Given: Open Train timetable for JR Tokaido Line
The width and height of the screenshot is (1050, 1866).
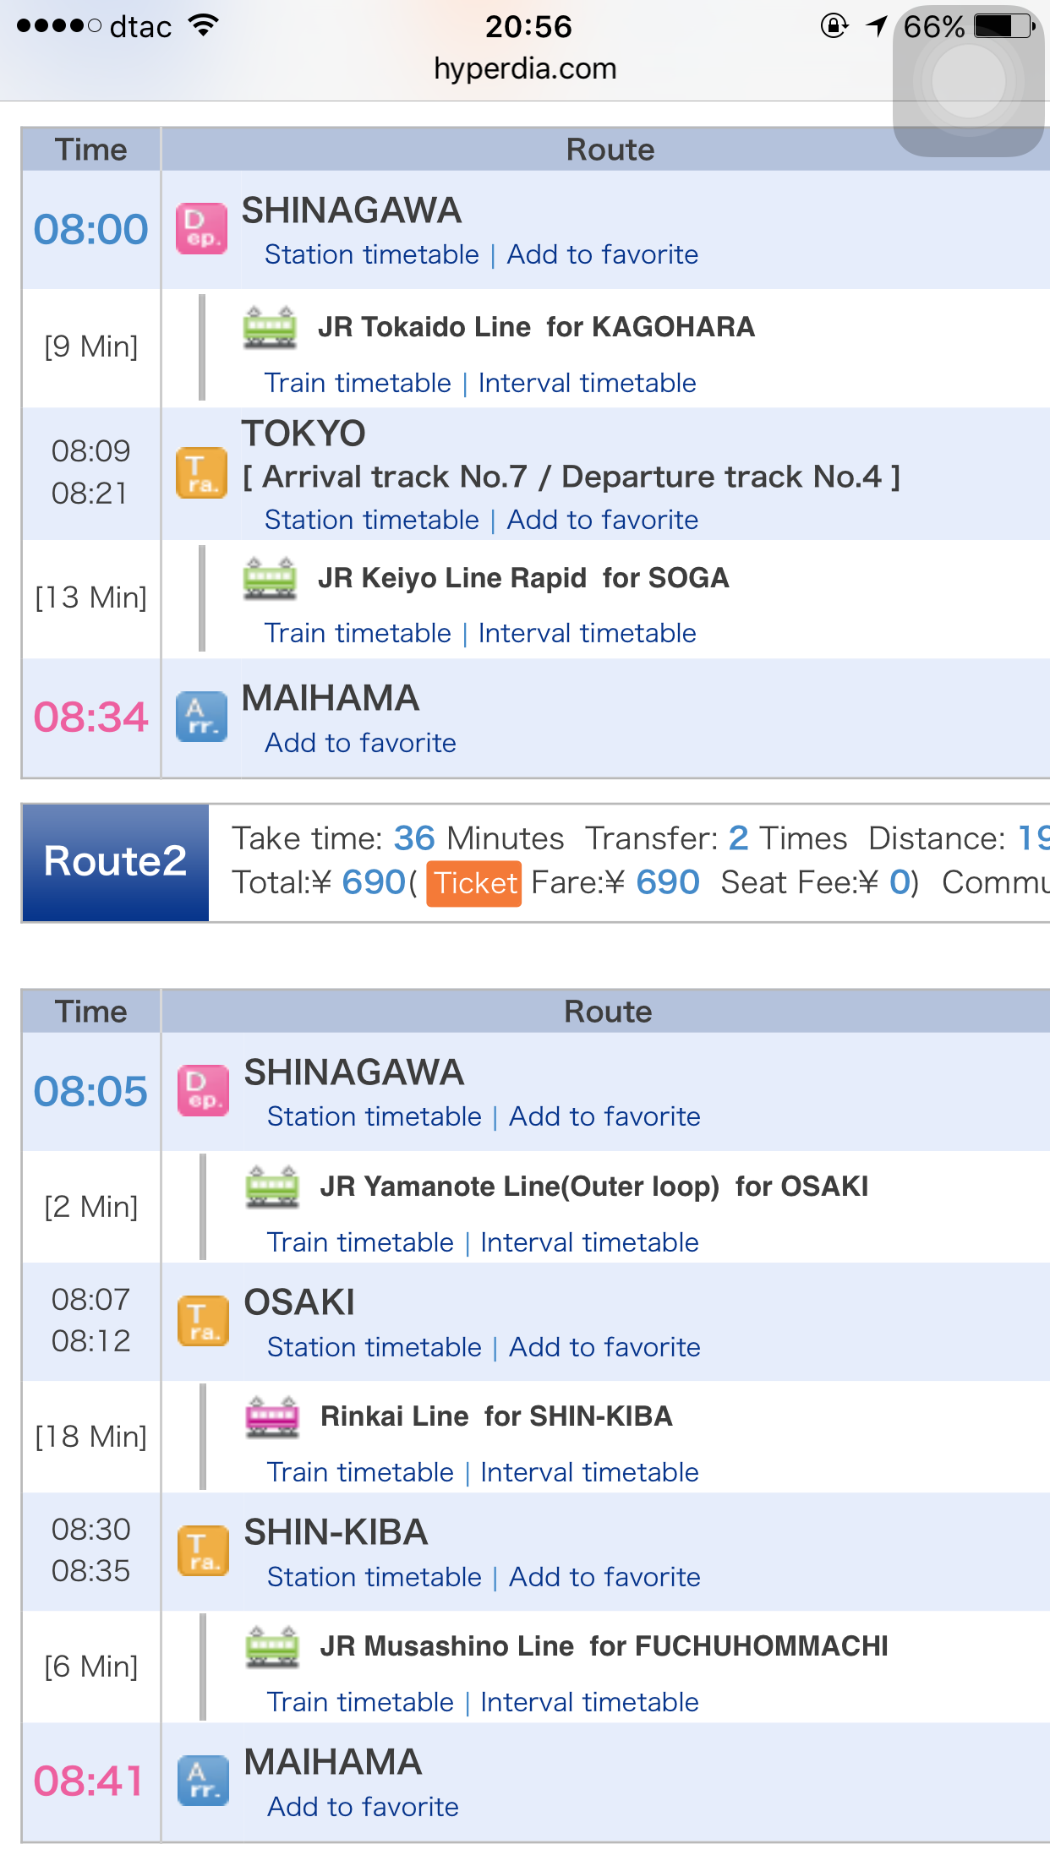Looking at the screenshot, I should (x=358, y=383).
